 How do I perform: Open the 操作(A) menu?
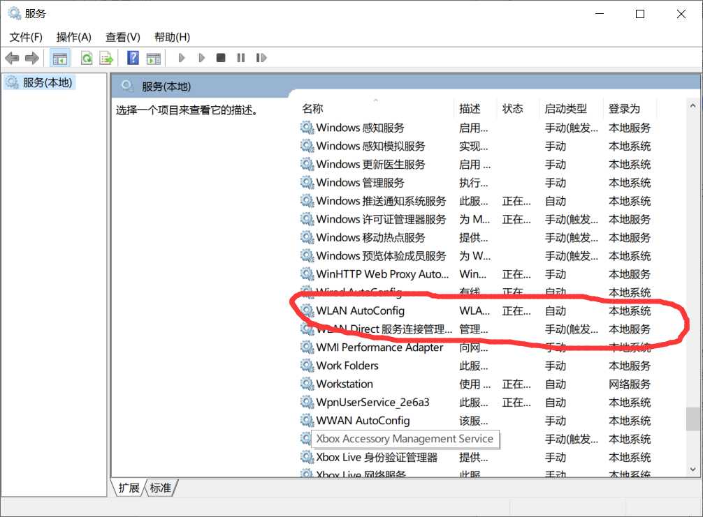point(73,36)
